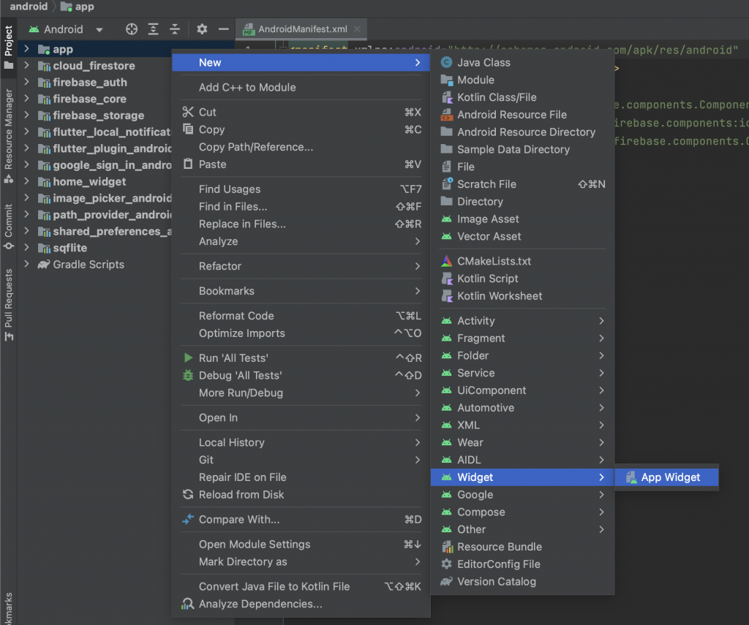Open the Project tool window tab
The width and height of the screenshot is (749, 625).
pyautogui.click(x=9, y=46)
